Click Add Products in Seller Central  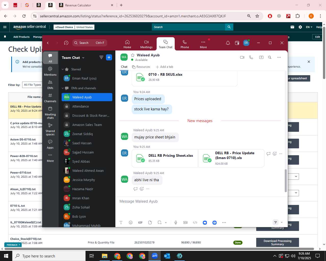pos(21,37)
